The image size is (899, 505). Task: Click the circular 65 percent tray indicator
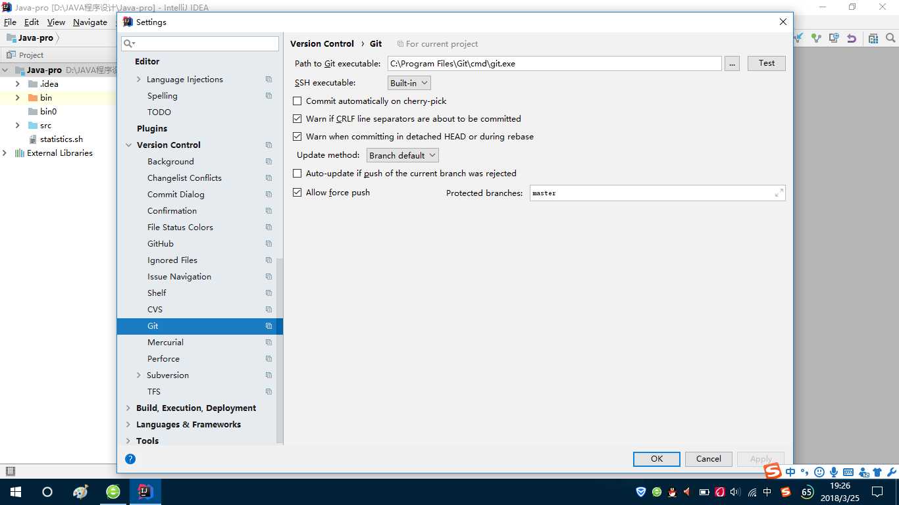(x=808, y=492)
